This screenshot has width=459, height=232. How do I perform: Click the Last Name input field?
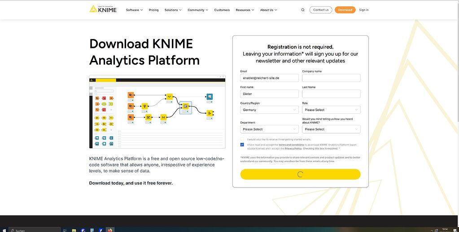pos(331,94)
